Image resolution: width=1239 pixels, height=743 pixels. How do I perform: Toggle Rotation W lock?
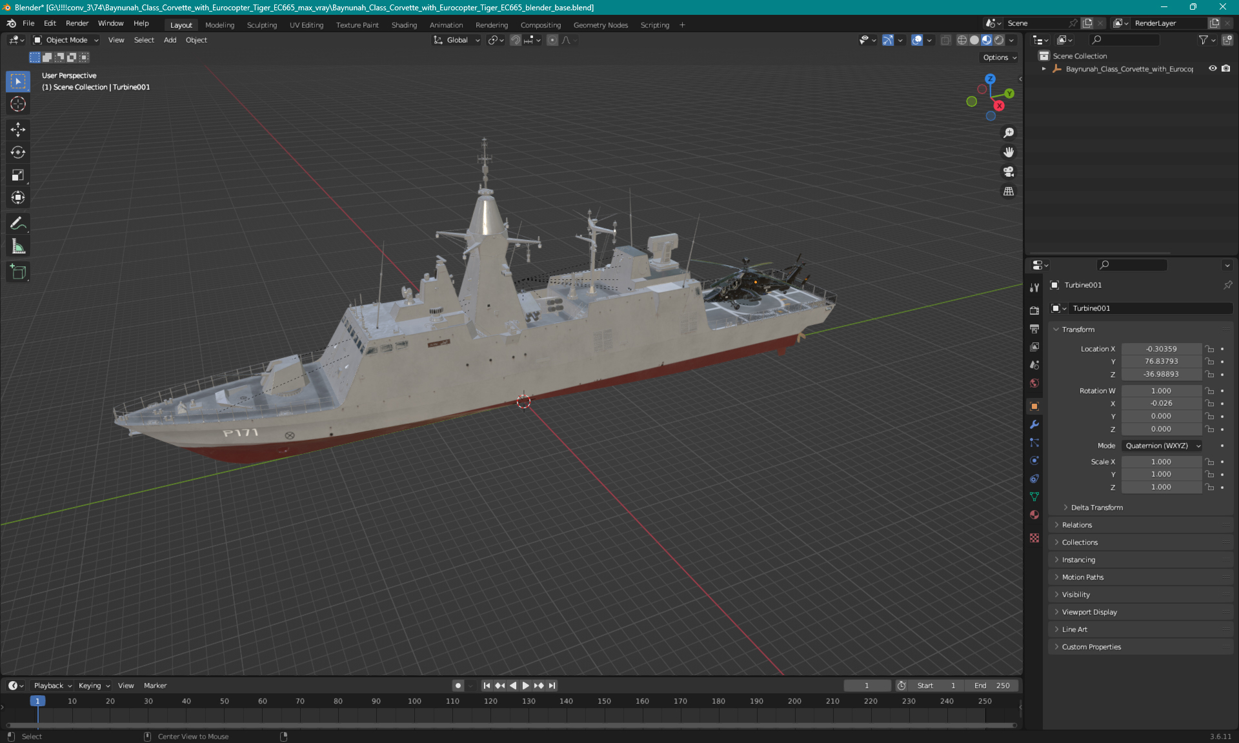1210,391
